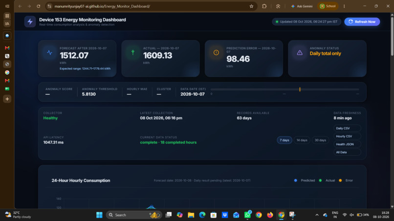394x221 pixels.
Task: Open the tab groups grid icon in sidebar
Action: pos(7,16)
